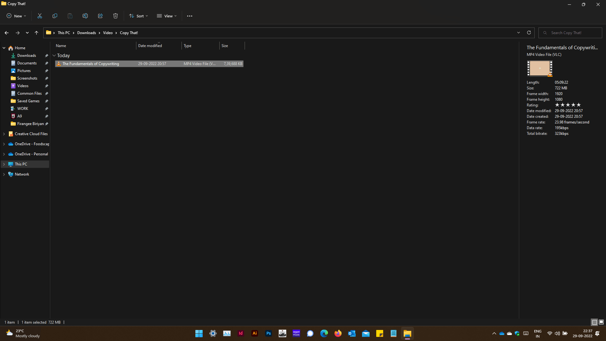Click the Copy icon in toolbar
Viewport: 606px width, 341px height.
[x=55, y=16]
